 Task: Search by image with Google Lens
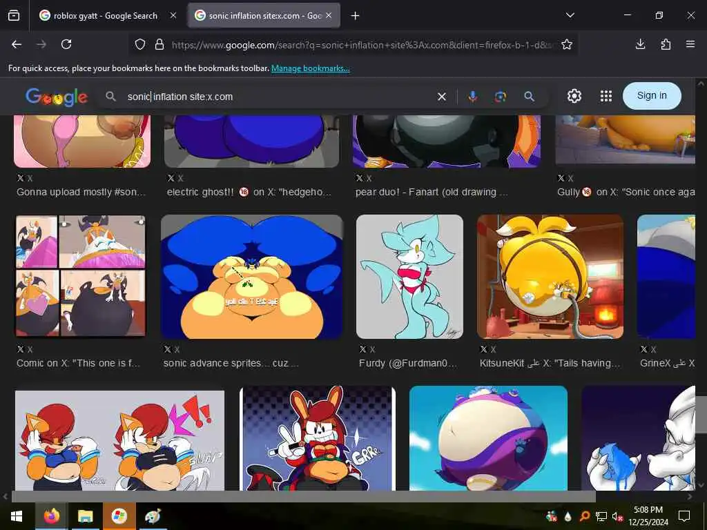500,97
